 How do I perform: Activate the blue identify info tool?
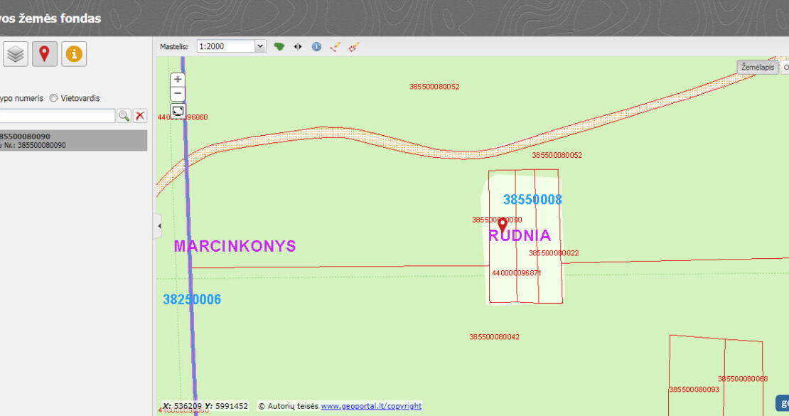(x=316, y=46)
